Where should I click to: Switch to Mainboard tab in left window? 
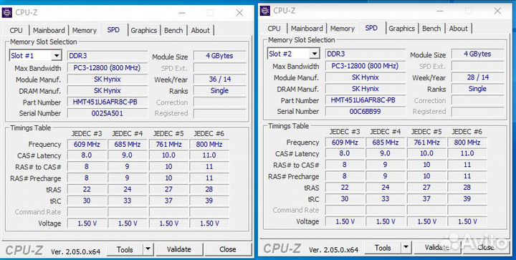(49, 30)
